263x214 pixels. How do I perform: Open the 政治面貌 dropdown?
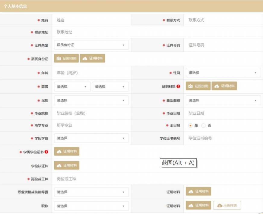point(223,101)
